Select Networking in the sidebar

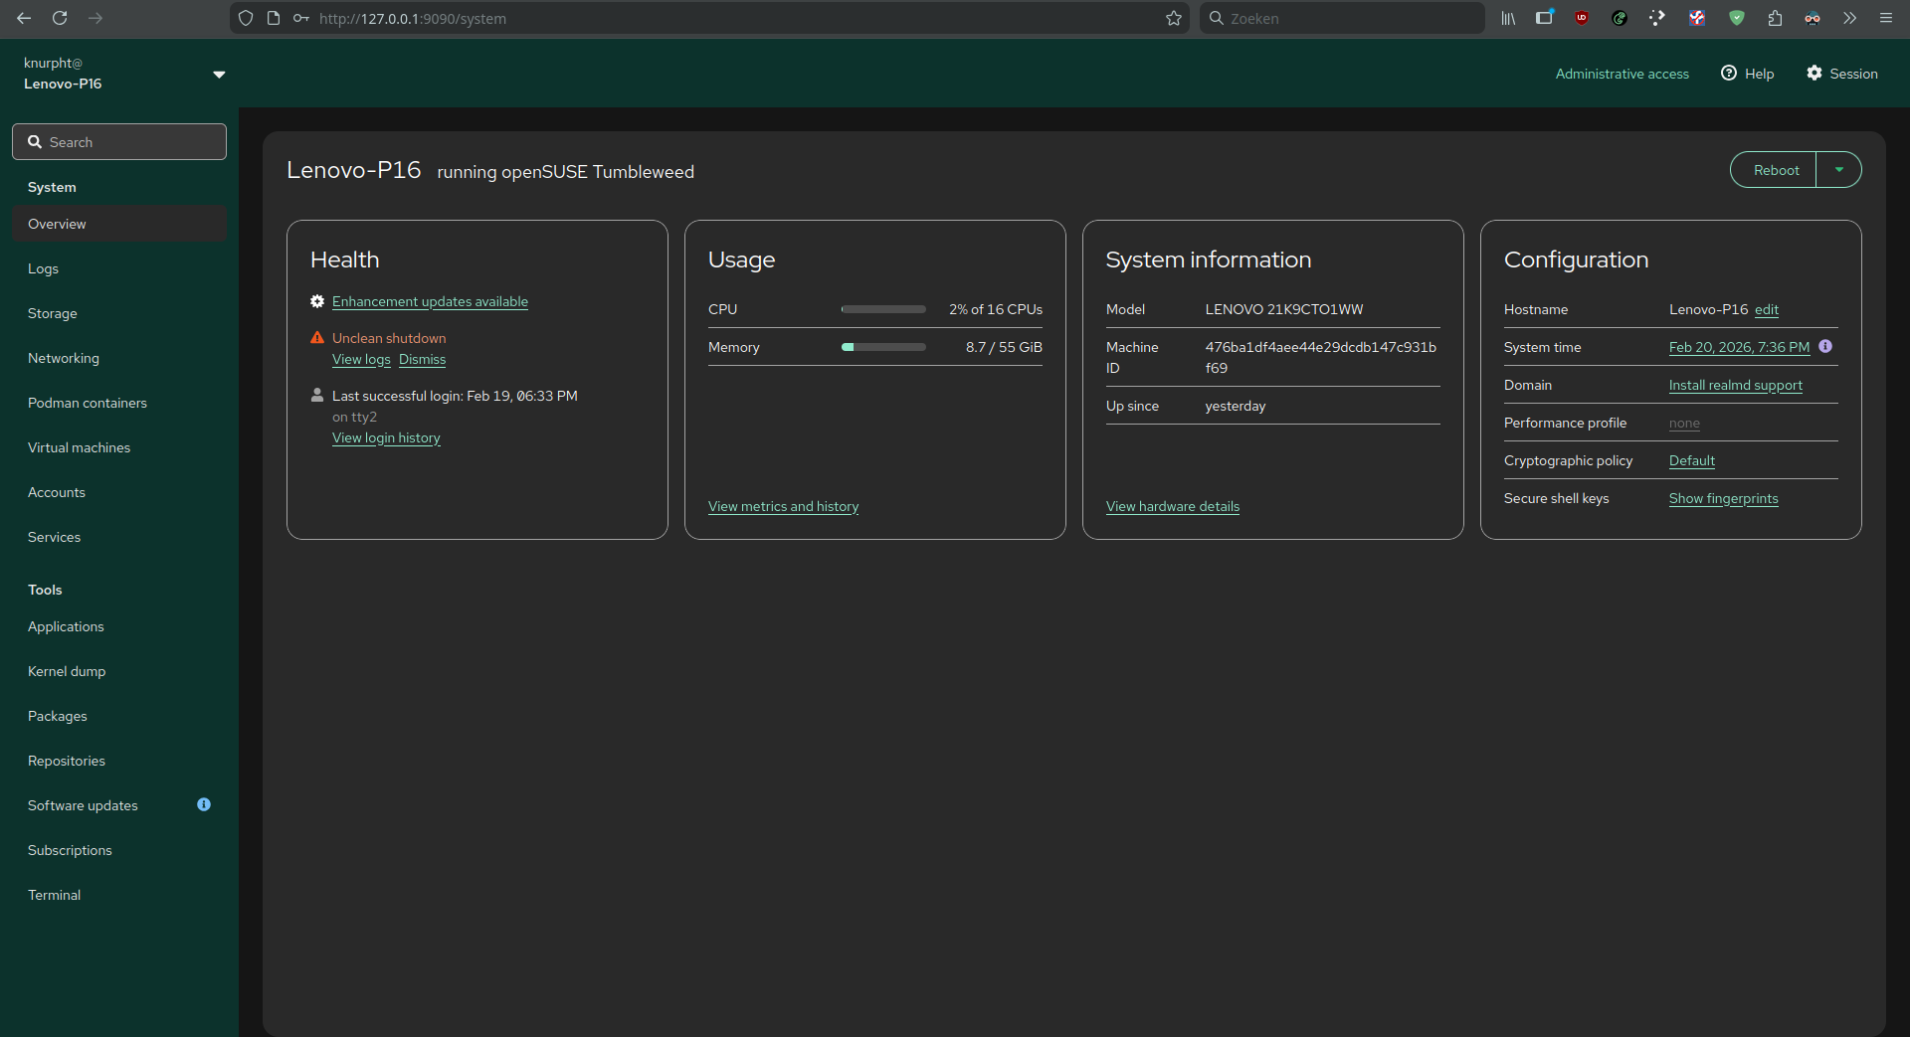click(64, 358)
